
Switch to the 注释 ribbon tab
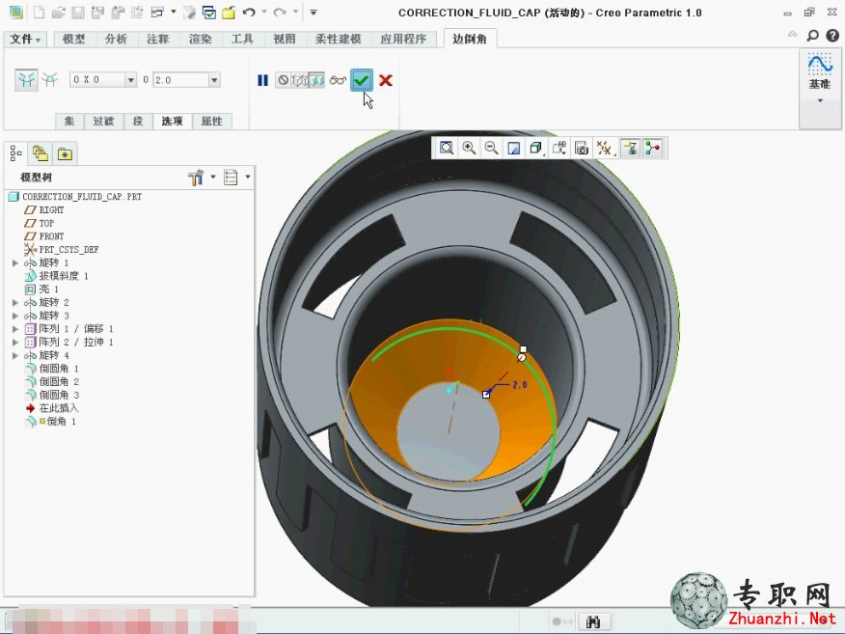(158, 39)
